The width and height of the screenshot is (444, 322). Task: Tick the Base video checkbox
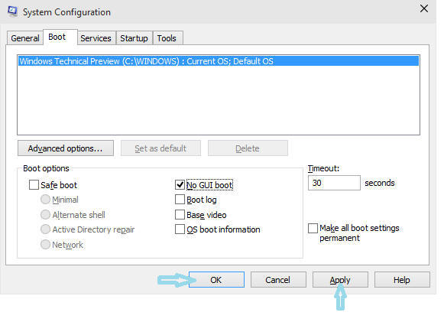(180, 215)
